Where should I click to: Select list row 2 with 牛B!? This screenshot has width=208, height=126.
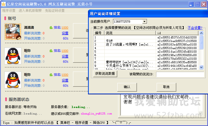pos(146,41)
